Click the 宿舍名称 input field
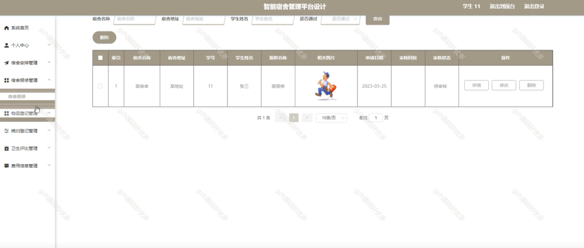This screenshot has width=584, height=248. pos(135,19)
